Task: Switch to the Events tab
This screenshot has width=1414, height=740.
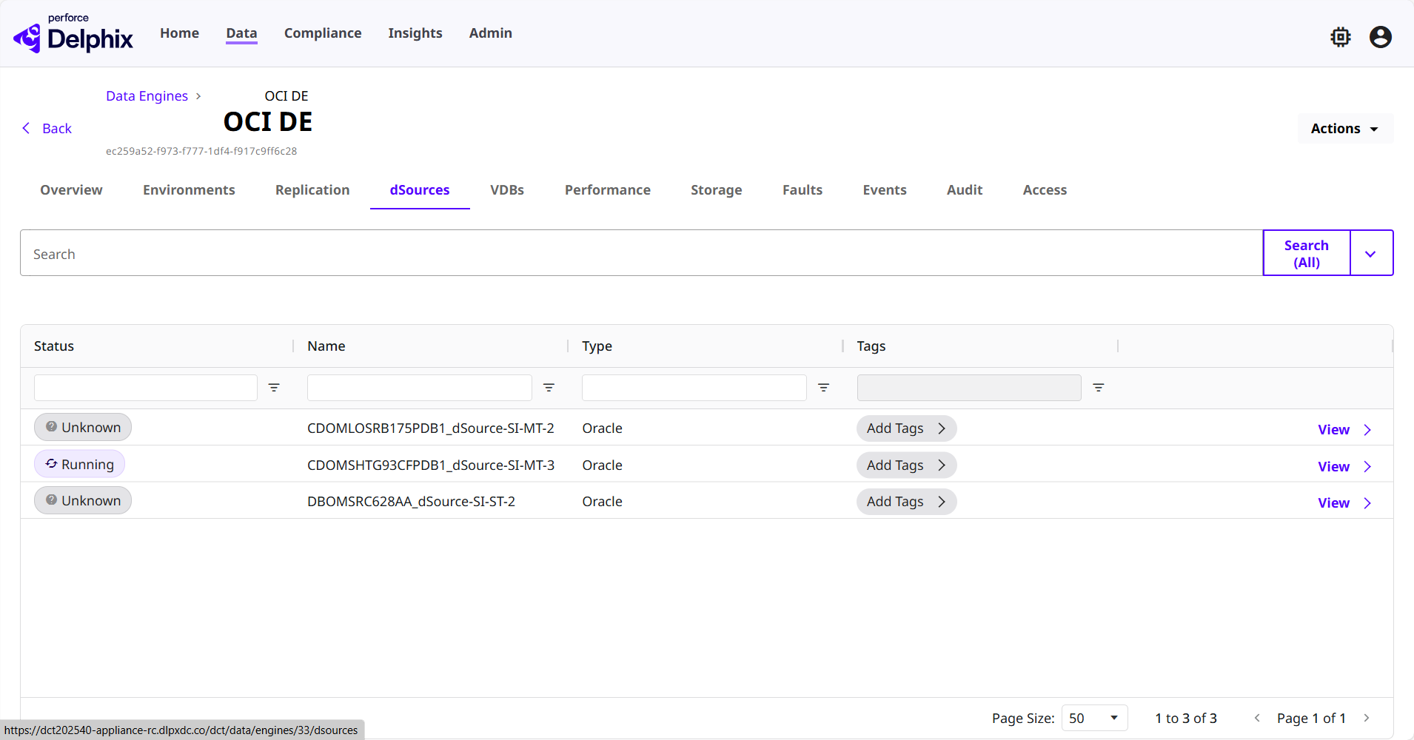Action: (x=885, y=190)
